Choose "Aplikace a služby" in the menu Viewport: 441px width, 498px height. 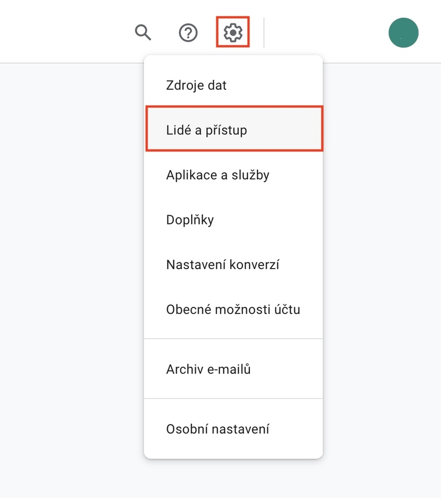pos(218,175)
